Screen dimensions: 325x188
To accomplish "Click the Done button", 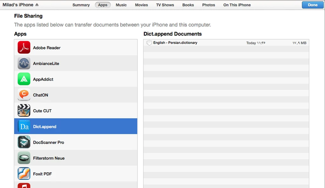I will click(x=313, y=5).
